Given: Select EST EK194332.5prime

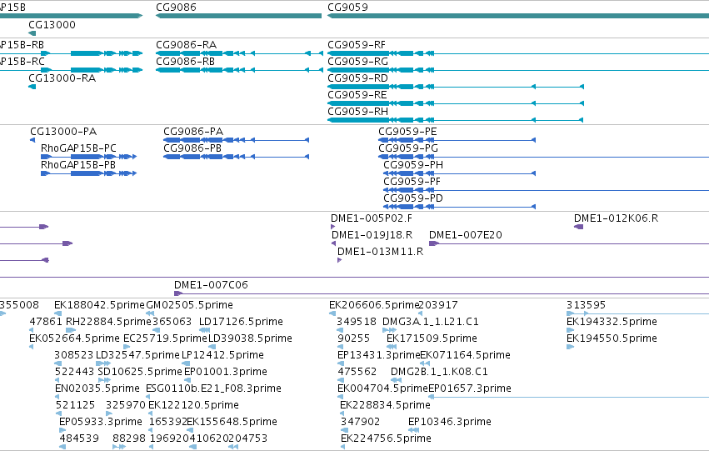Looking at the screenshot, I should 612,322.
